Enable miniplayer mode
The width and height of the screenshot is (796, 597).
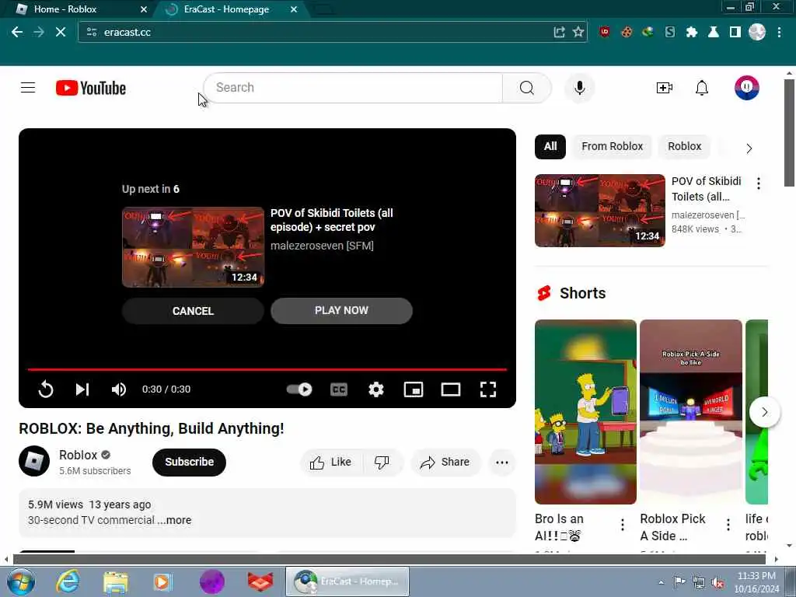tap(414, 389)
